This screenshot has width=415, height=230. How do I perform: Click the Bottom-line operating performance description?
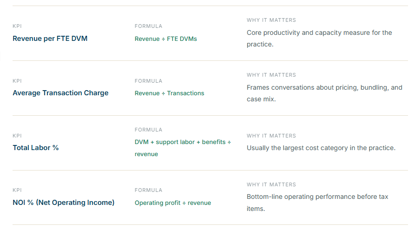tap(317, 203)
